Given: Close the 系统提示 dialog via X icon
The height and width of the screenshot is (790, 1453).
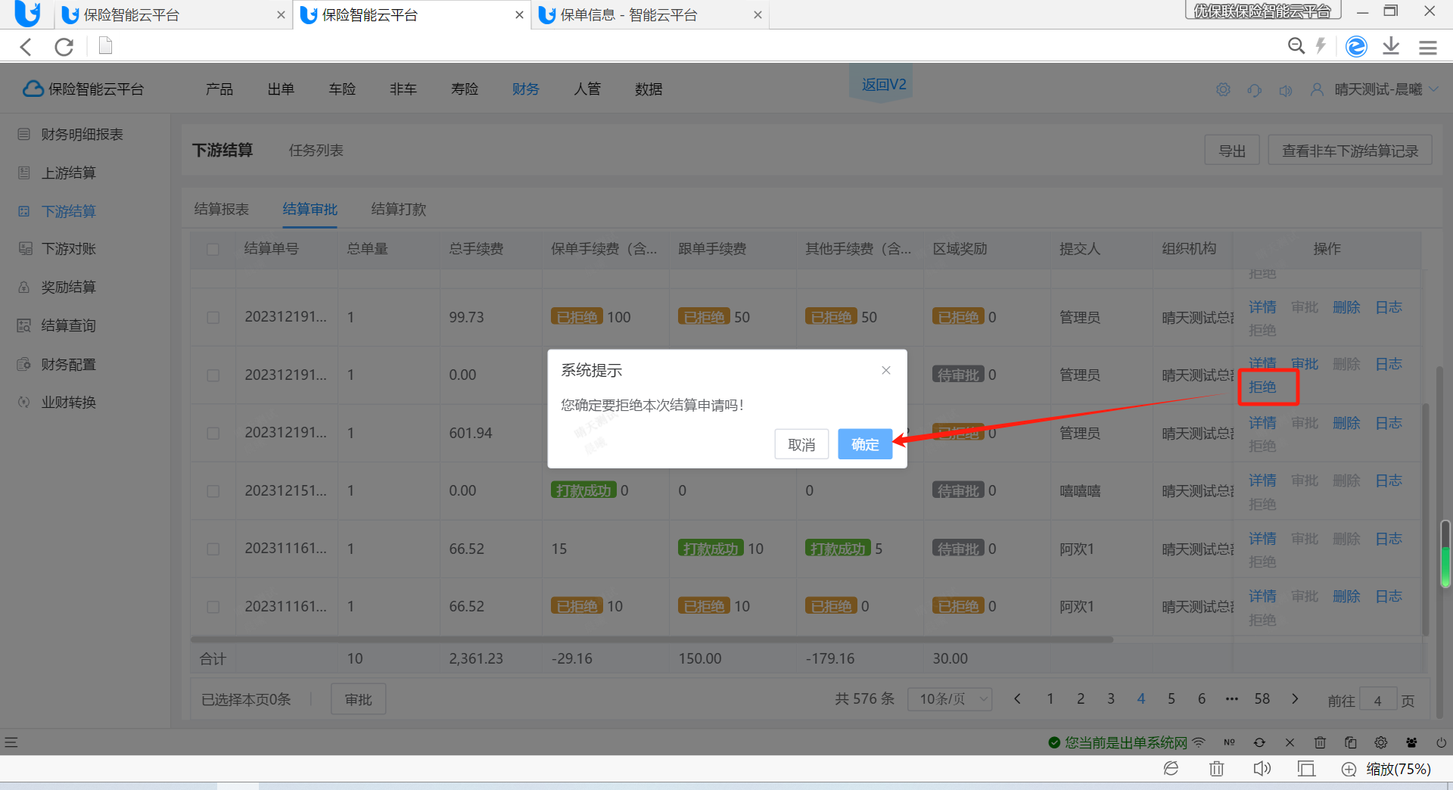Looking at the screenshot, I should [886, 370].
